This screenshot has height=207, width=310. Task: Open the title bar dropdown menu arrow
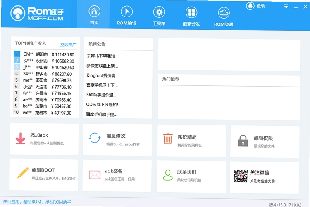[x=286, y=6]
